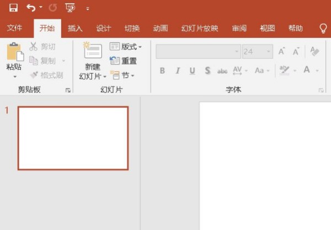Toggle Strikethrough abc formatting
Image resolution: width=331 pixels, height=230 pixels.
click(x=222, y=71)
